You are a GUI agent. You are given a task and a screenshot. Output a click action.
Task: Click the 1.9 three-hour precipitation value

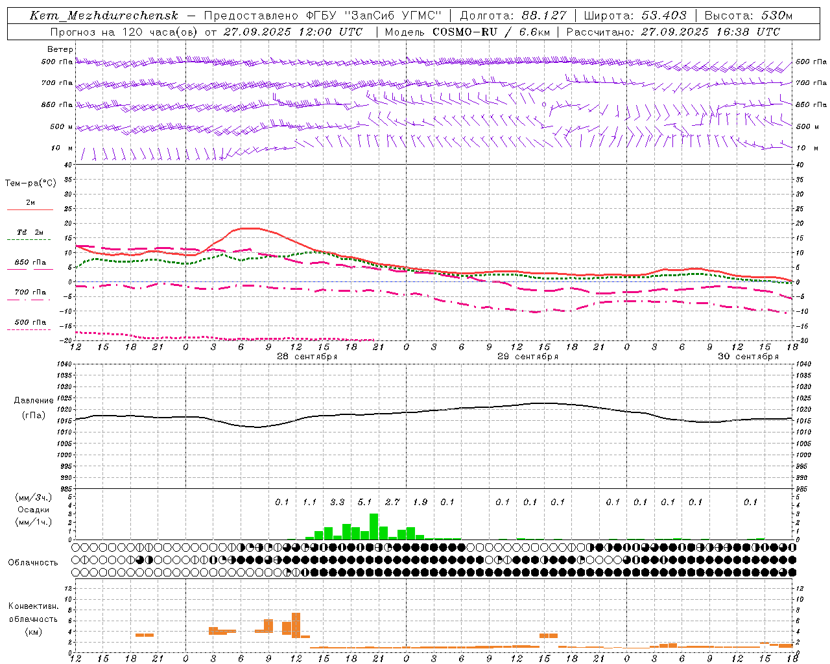pos(420,503)
